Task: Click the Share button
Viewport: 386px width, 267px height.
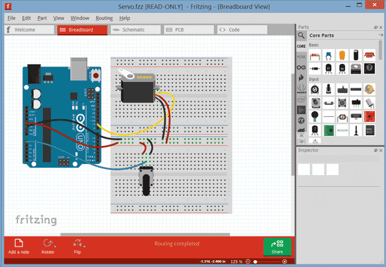Action: [277, 247]
